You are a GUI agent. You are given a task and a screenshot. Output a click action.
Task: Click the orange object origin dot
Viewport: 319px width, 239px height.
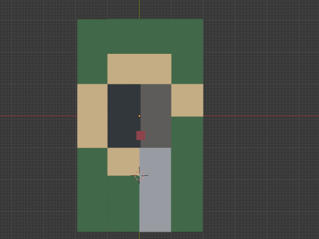tap(140, 116)
